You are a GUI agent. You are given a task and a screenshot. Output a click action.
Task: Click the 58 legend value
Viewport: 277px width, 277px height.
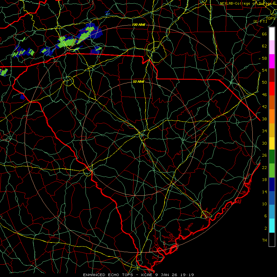[264, 58]
